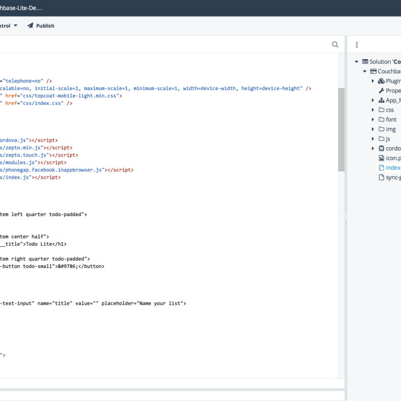The image size is (401, 401).
Task: Select the icon.p image file label
Action: (394, 158)
